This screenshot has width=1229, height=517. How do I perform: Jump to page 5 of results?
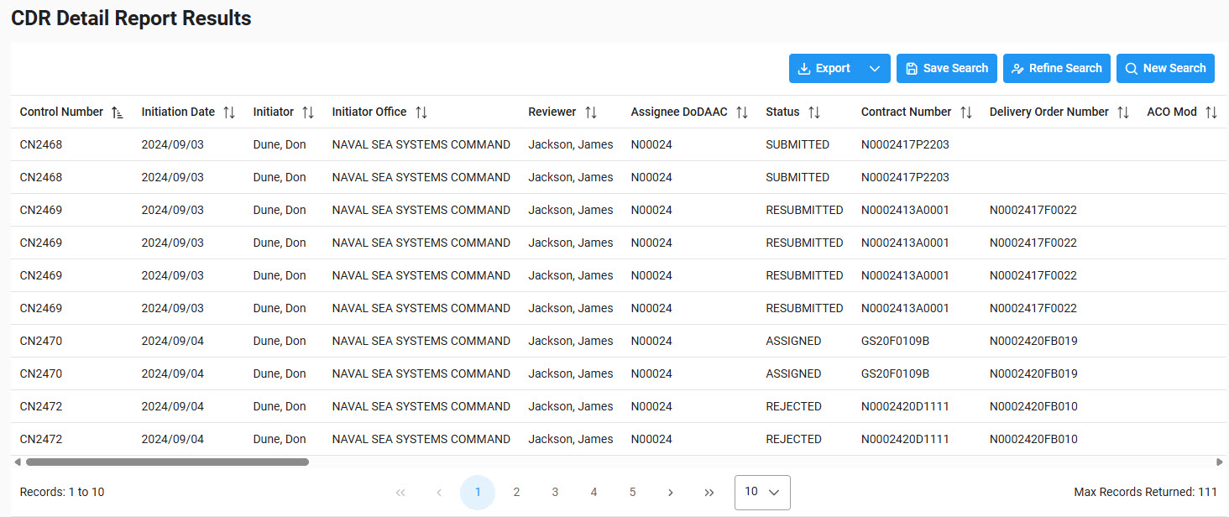[632, 493]
